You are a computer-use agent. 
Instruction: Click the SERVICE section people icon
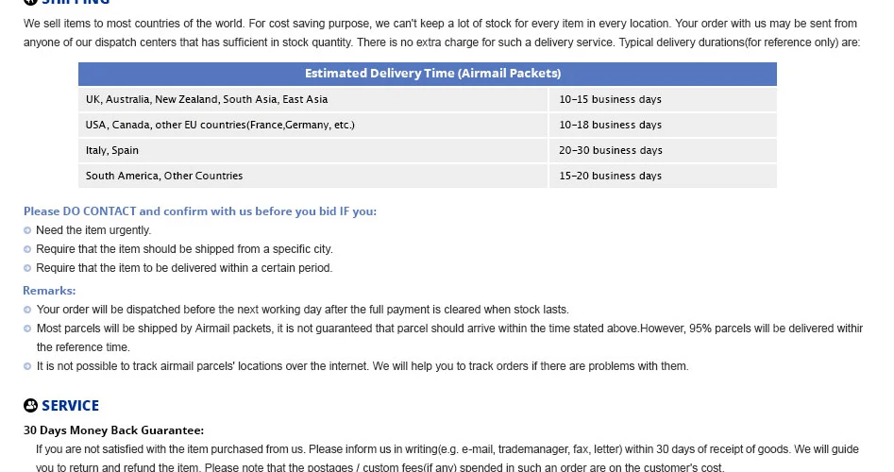31,405
